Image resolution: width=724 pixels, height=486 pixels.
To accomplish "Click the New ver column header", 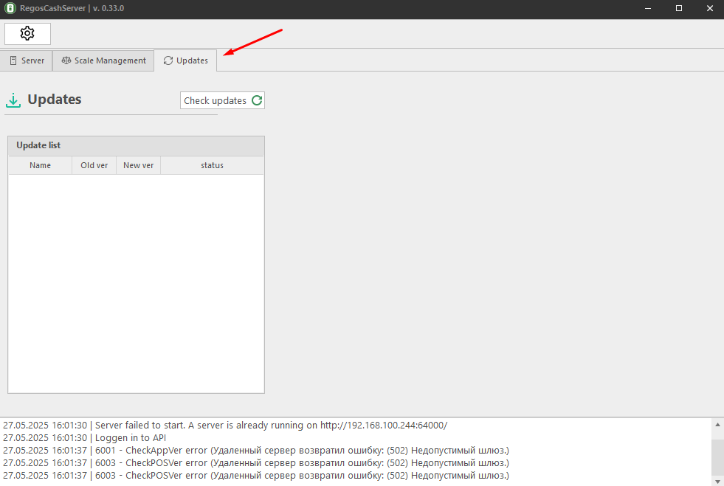I will click(138, 165).
